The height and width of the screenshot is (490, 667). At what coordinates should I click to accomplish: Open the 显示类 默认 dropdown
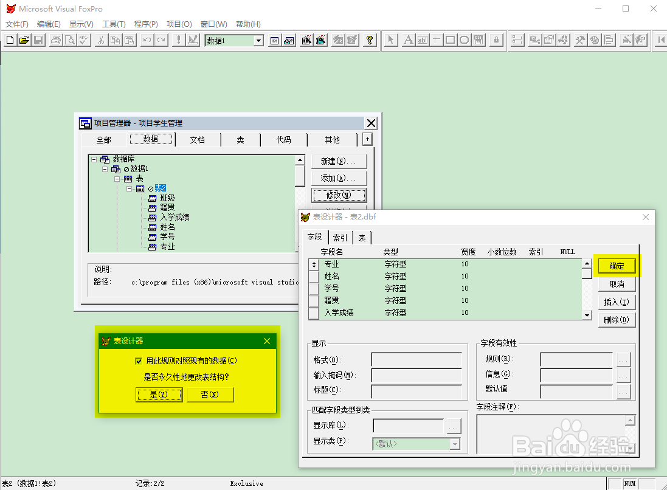coord(455,444)
